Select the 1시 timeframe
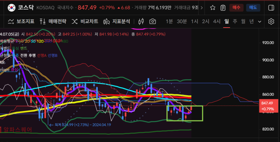 195,21
